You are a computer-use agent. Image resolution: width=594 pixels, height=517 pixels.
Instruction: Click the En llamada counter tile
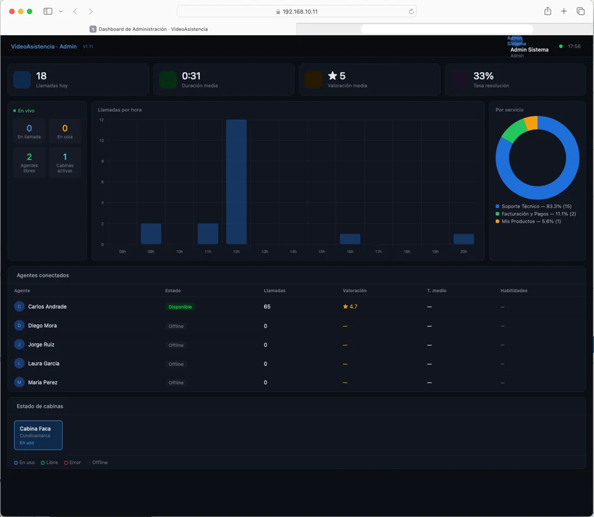(29, 131)
